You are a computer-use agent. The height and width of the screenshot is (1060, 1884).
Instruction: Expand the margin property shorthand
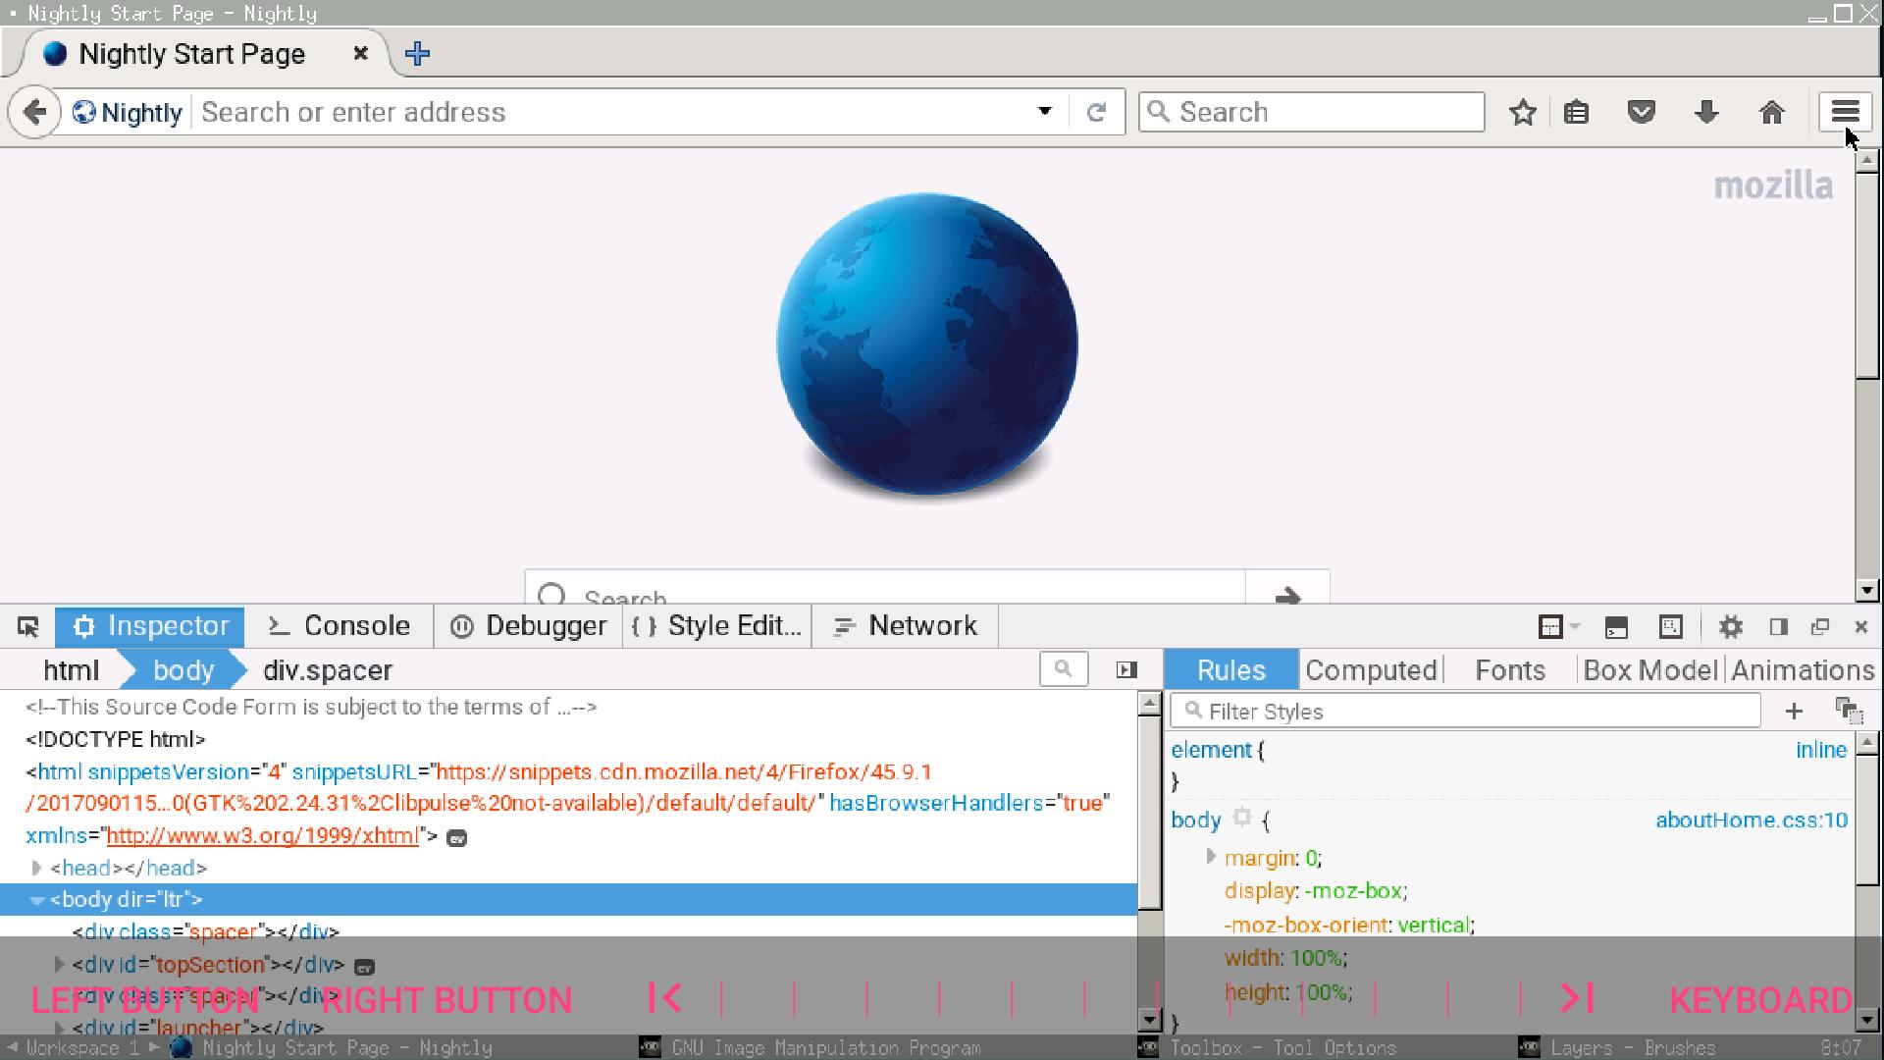pyautogui.click(x=1210, y=857)
